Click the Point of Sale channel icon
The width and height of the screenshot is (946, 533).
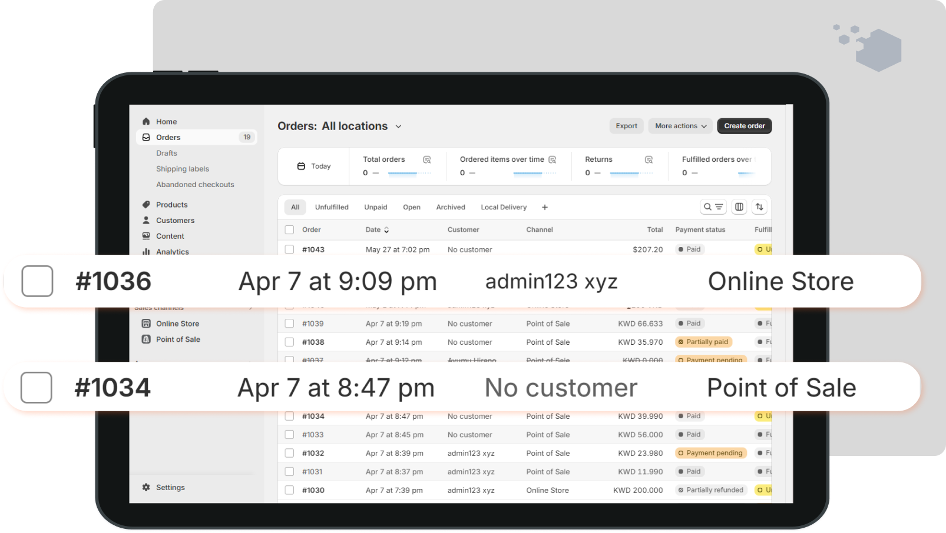(145, 339)
